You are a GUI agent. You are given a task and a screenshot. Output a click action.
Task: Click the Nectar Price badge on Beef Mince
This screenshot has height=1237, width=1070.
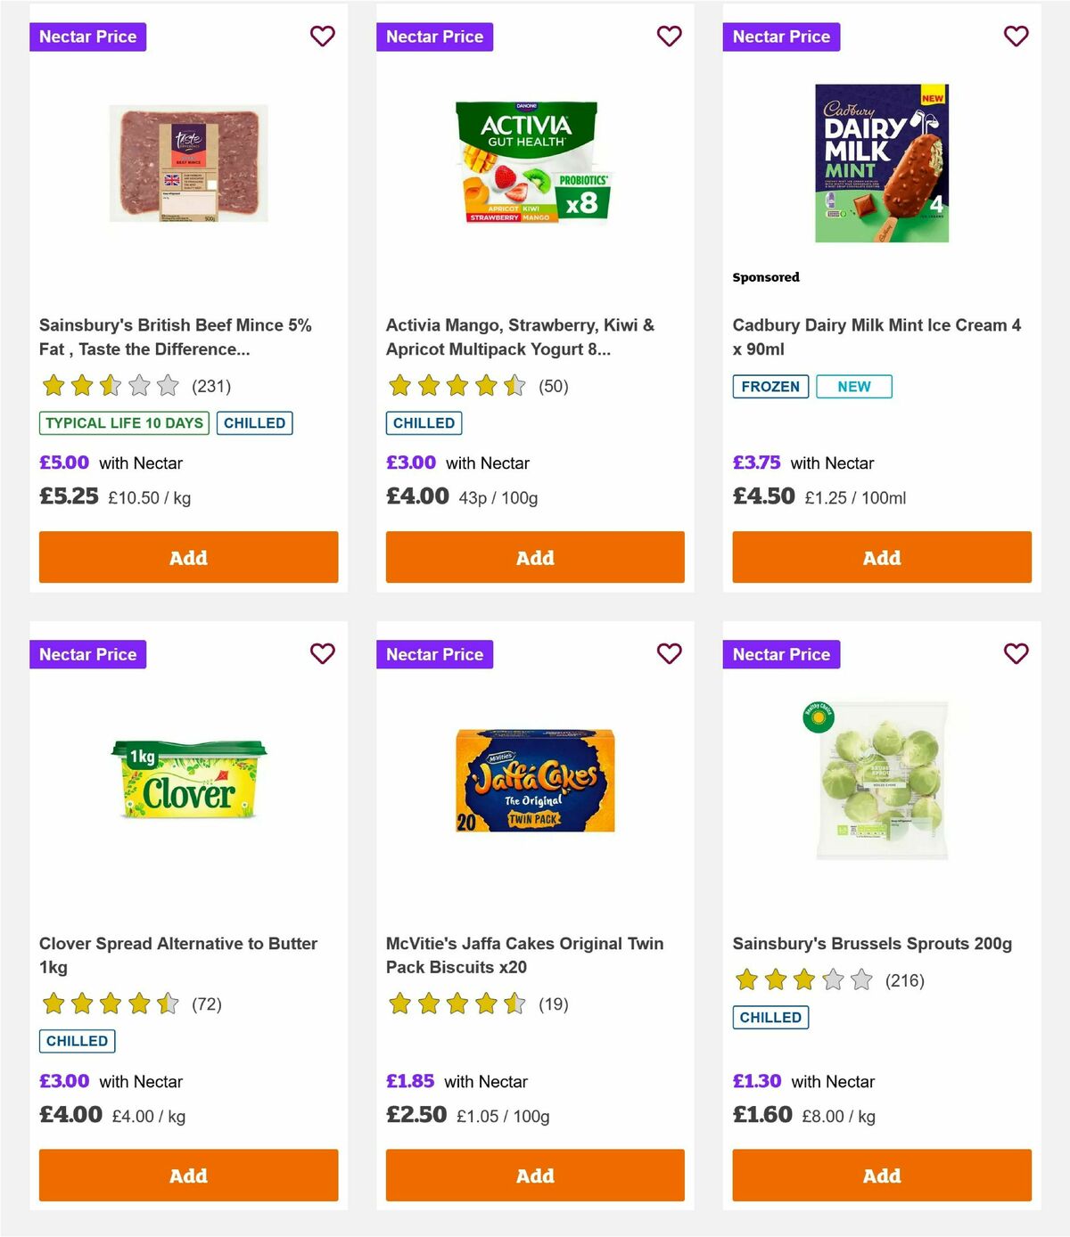[x=87, y=37]
